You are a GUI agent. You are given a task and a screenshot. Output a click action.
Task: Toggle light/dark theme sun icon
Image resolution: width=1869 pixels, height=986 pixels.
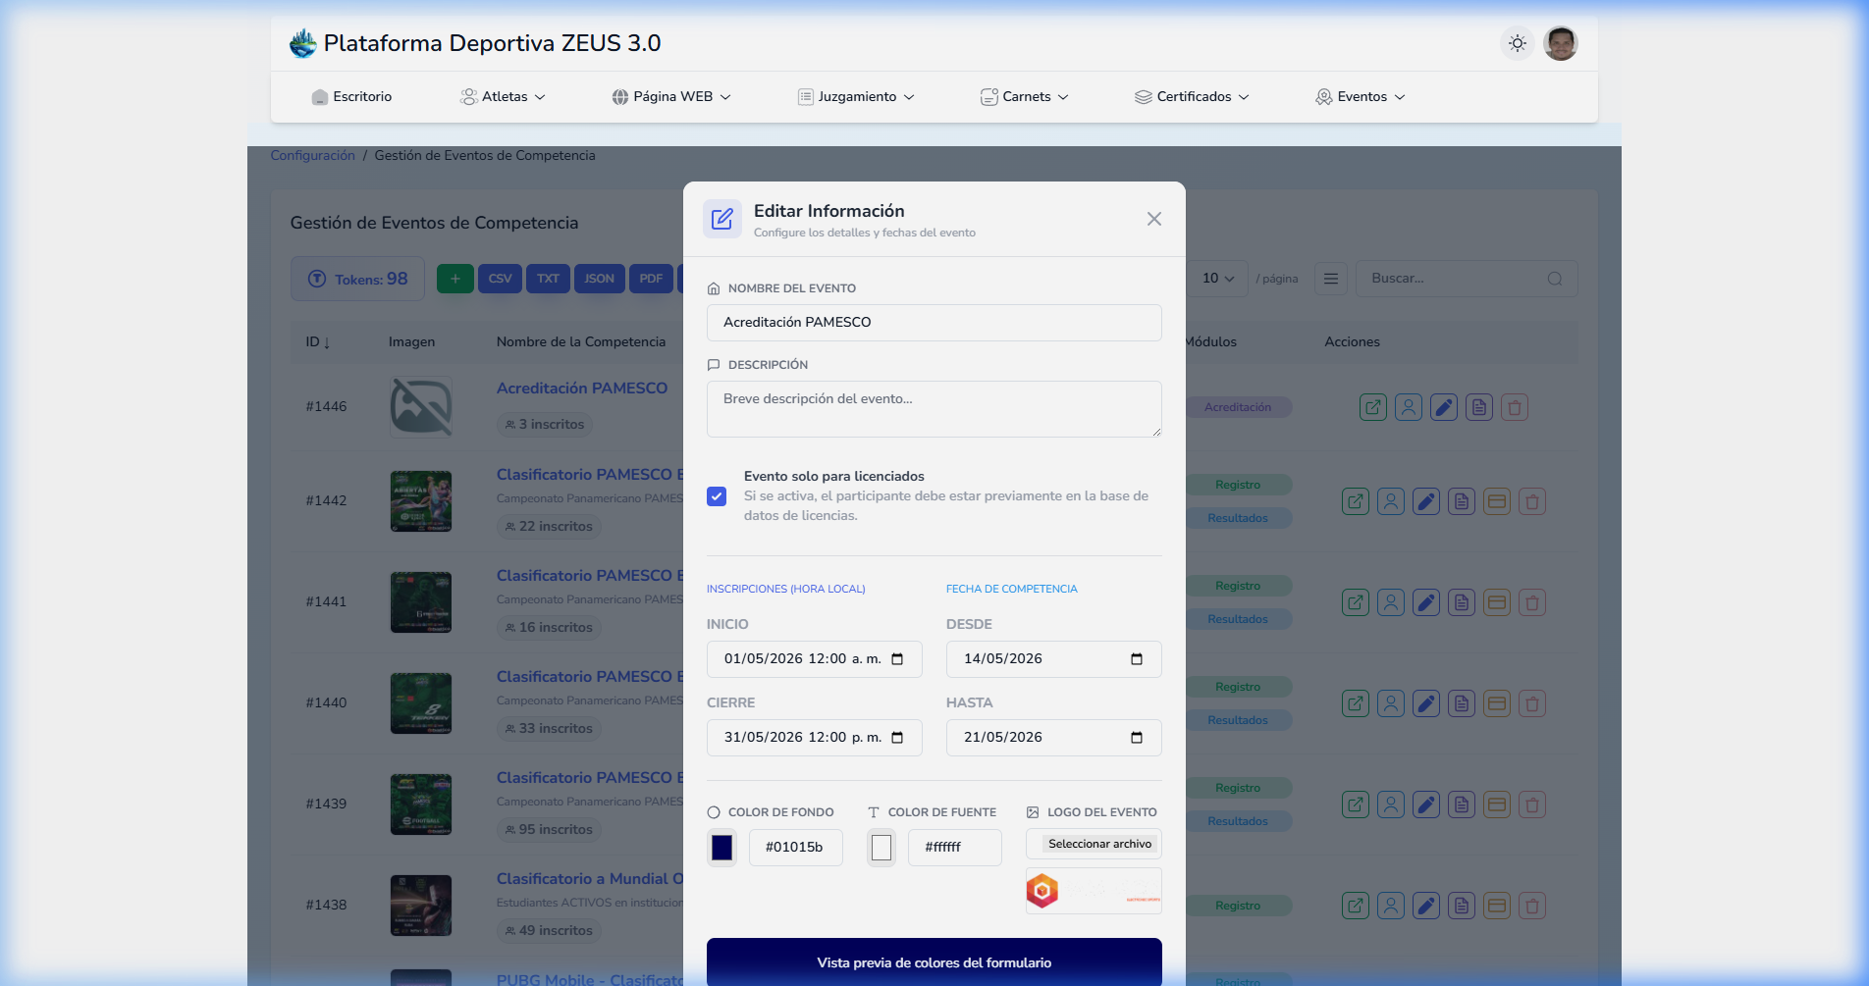tap(1518, 43)
